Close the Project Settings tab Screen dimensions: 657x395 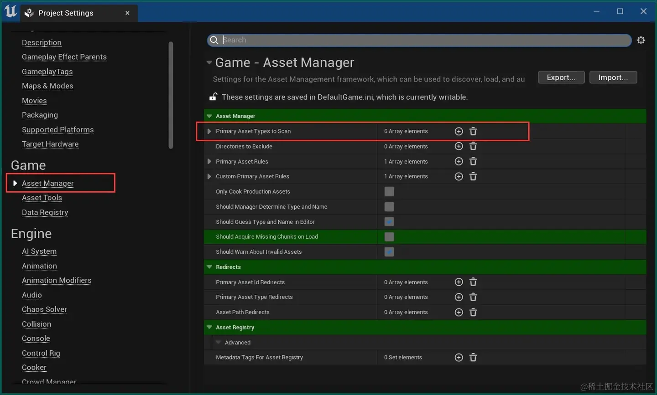127,13
